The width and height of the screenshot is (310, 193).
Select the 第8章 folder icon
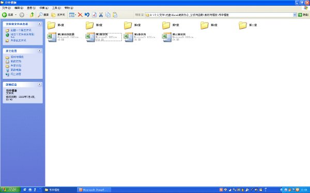coord(205,25)
